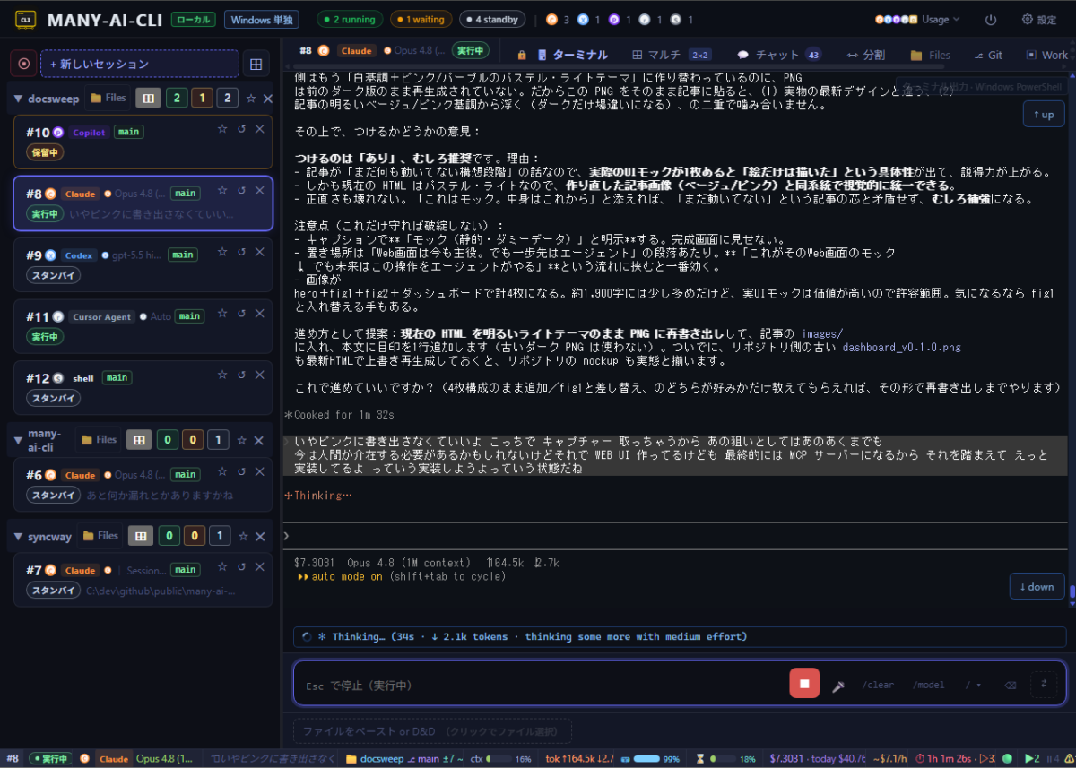Favorite session #10 Copilot with its star
This screenshot has width=1076, height=768.
coord(222,129)
